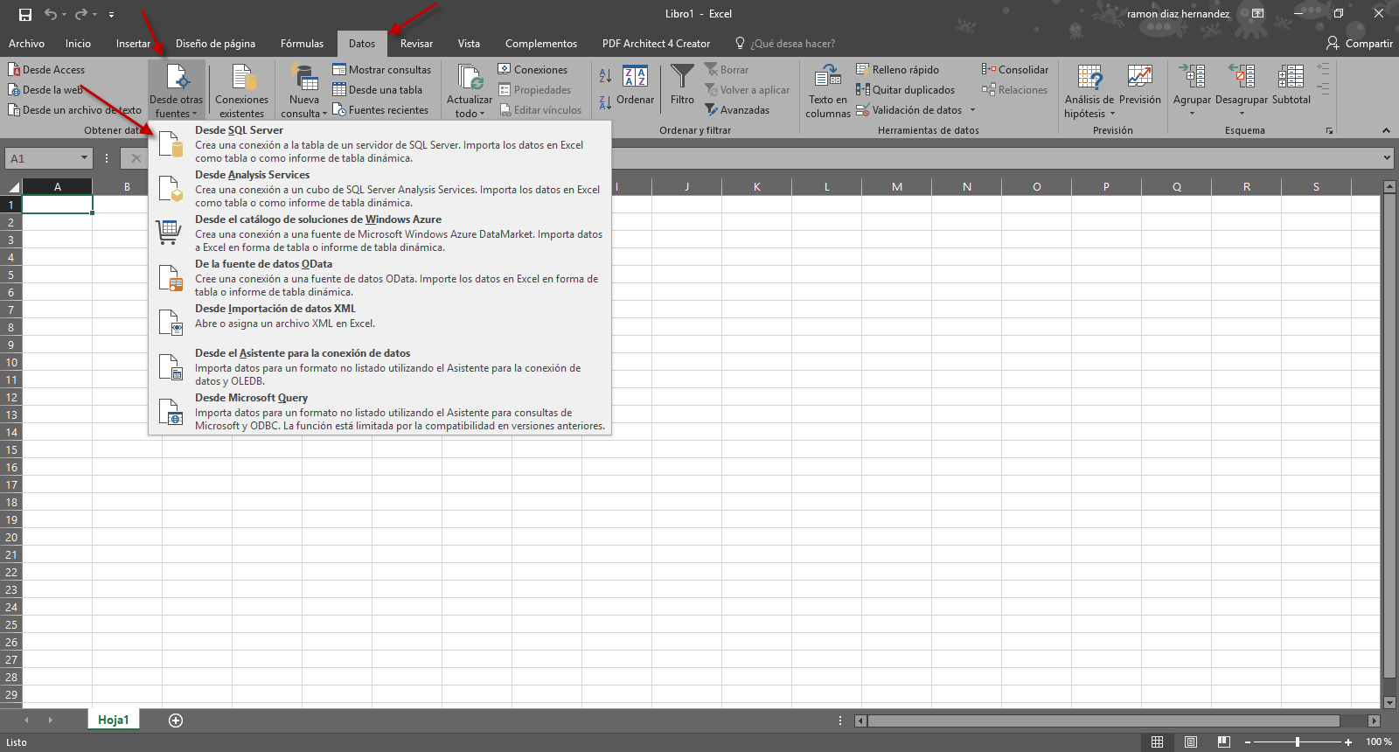Switch to the Revisar tab
Screen dimensions: 1399x752
416,44
